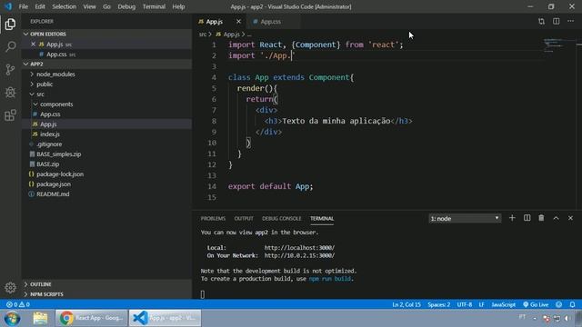
Task: Open the Debug view in the activity bar
Action: [10, 93]
